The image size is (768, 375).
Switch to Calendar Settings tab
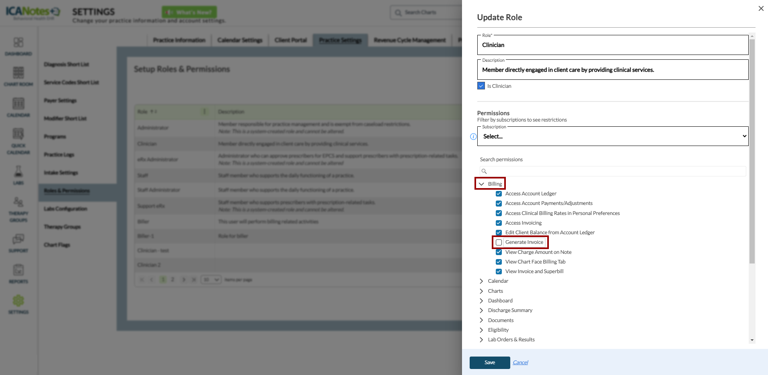tap(240, 40)
